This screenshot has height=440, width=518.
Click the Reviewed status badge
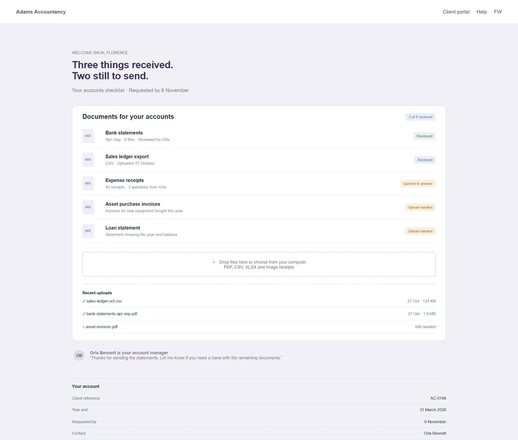(424, 136)
